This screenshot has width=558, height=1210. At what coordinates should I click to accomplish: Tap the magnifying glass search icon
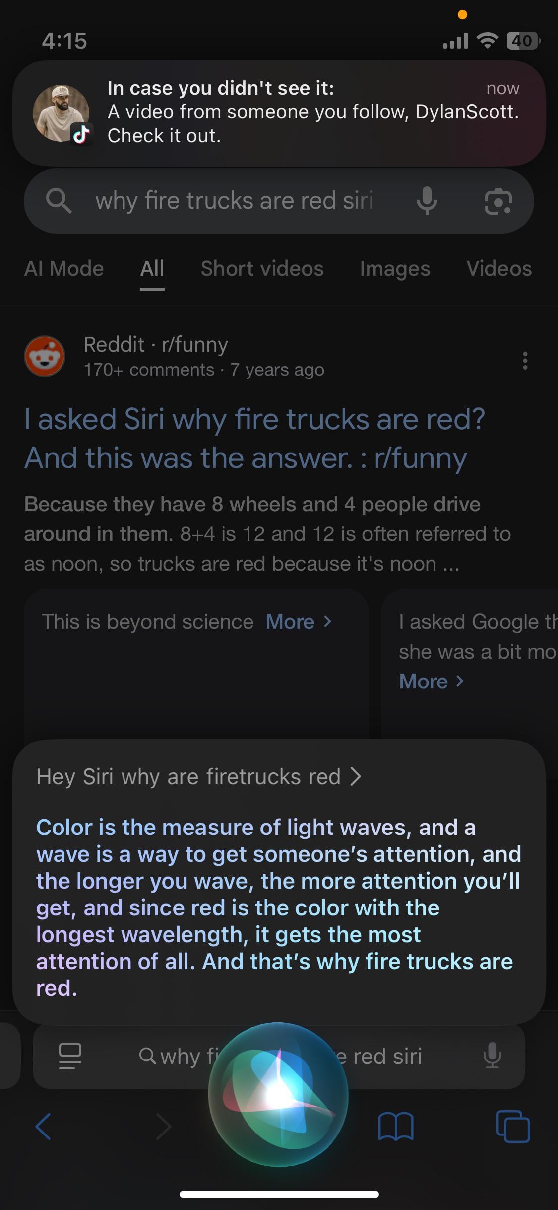pos(59,201)
